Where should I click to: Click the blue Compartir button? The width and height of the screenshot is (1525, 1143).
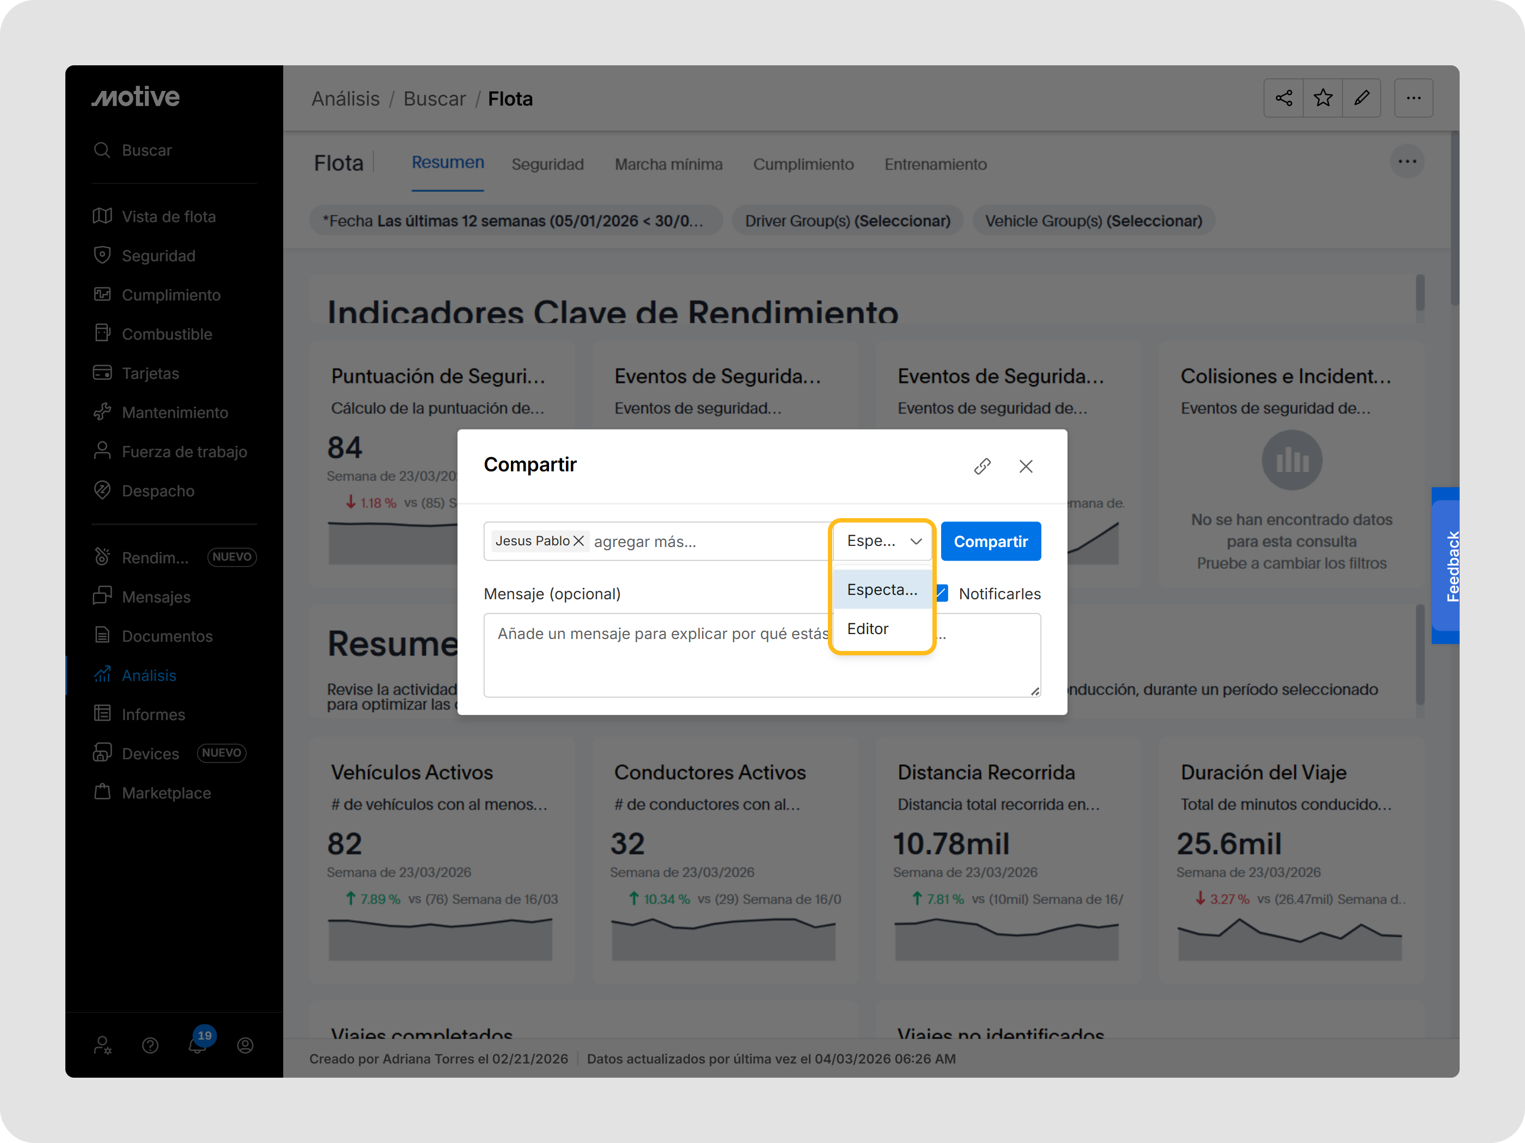pos(990,542)
